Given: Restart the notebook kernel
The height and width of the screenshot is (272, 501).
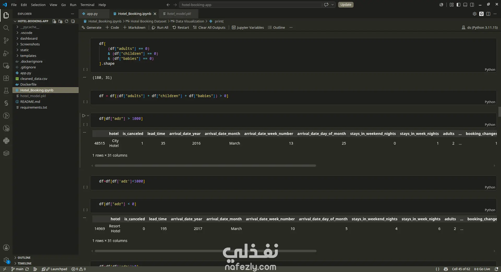Looking at the screenshot, I should pos(181,27).
